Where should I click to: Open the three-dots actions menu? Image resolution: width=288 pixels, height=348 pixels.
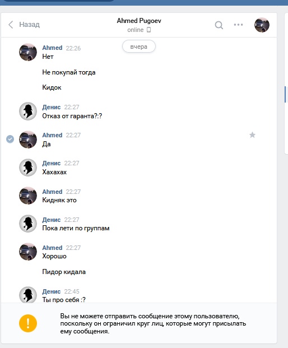tap(238, 25)
